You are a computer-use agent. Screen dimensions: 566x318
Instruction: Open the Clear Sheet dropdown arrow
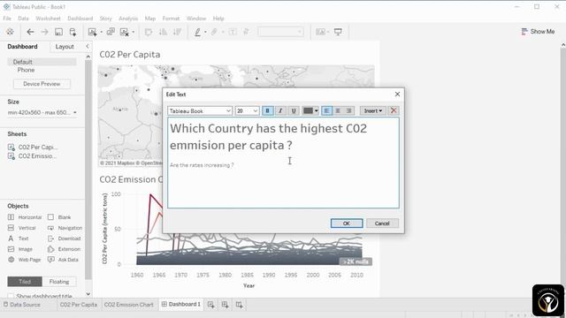[134, 32]
